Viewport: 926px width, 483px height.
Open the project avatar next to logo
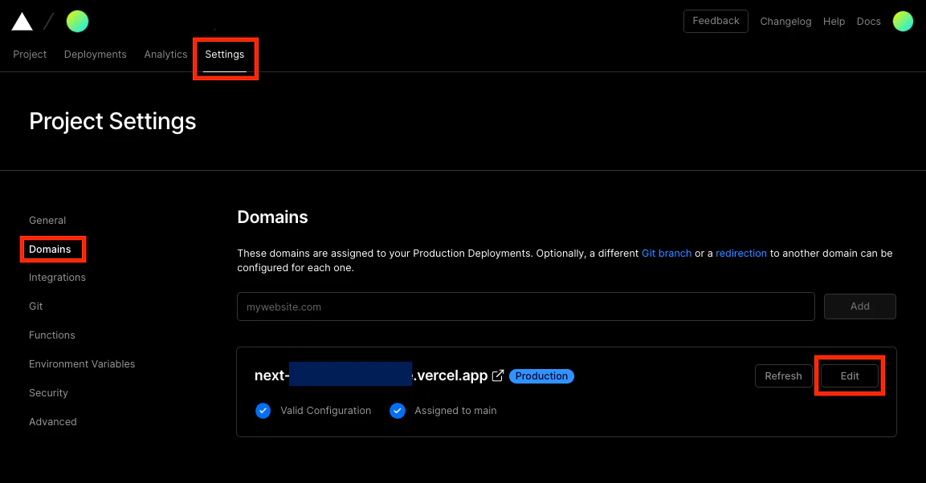(x=77, y=21)
